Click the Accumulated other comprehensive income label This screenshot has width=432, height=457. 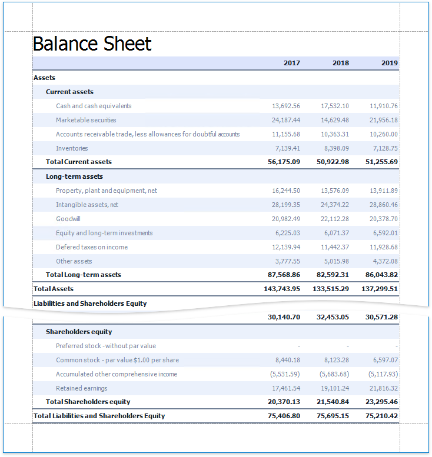click(117, 374)
